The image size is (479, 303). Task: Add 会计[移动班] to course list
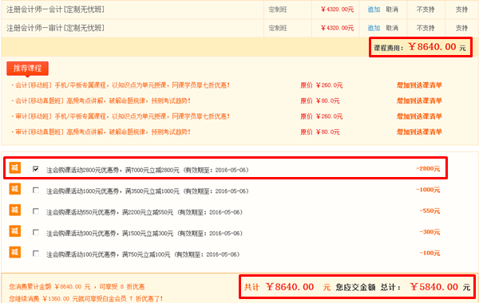(419, 85)
